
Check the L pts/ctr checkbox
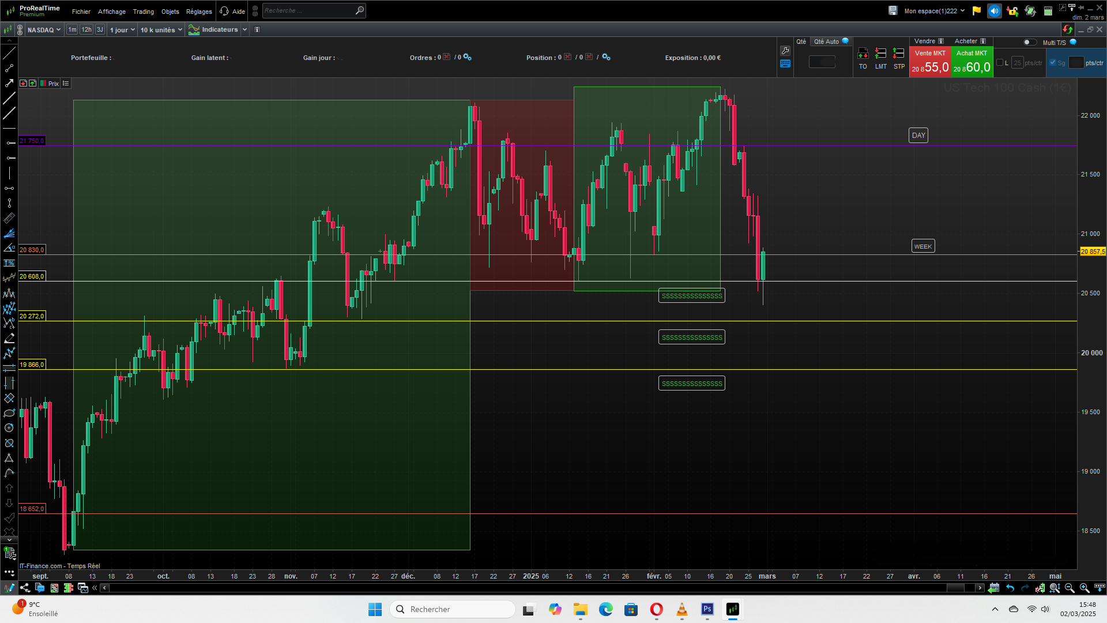(x=1000, y=63)
